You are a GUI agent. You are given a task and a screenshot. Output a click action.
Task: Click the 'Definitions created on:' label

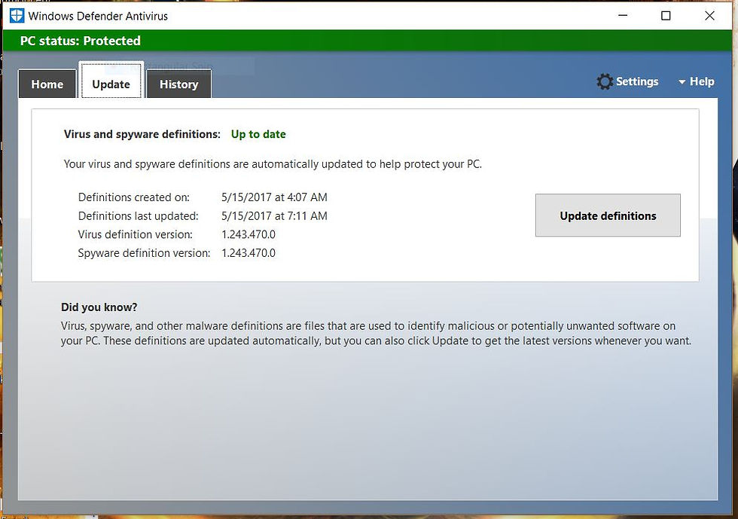(134, 197)
